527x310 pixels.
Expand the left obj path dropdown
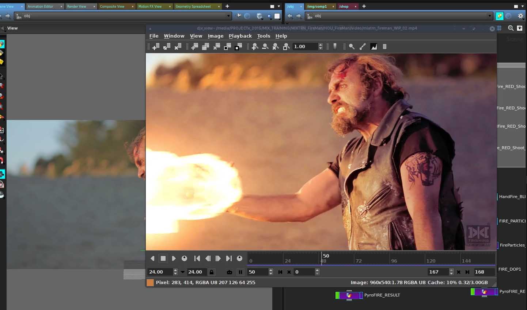coord(228,16)
